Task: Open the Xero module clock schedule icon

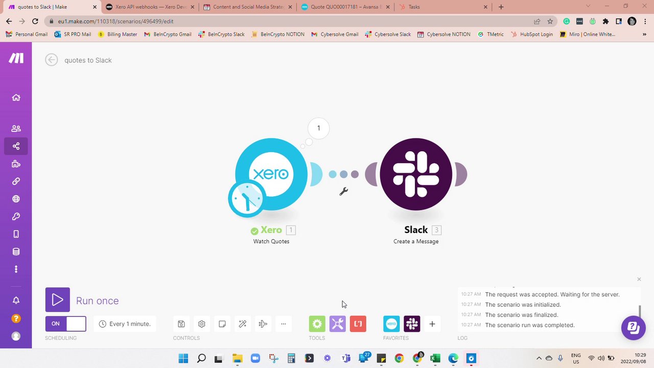Action: pos(247,199)
